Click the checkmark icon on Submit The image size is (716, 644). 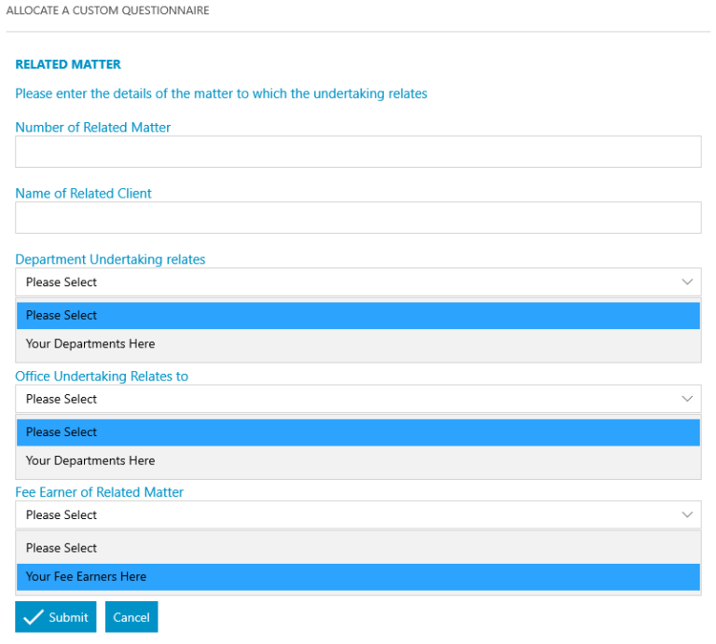[34, 617]
